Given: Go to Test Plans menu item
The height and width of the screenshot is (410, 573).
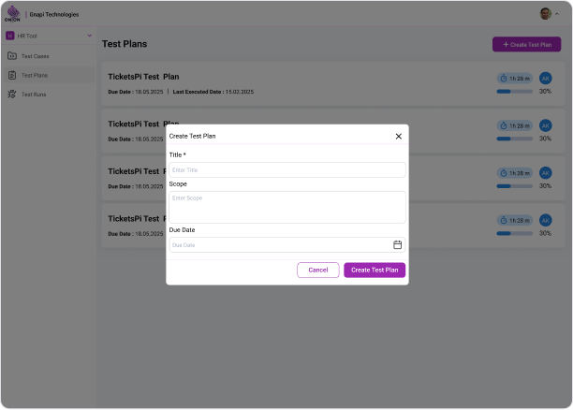Looking at the screenshot, I should [x=35, y=75].
